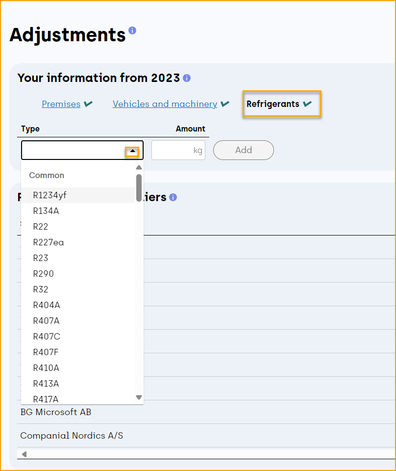Expand the chevron next to Premises
396x471 pixels.
(x=89, y=104)
